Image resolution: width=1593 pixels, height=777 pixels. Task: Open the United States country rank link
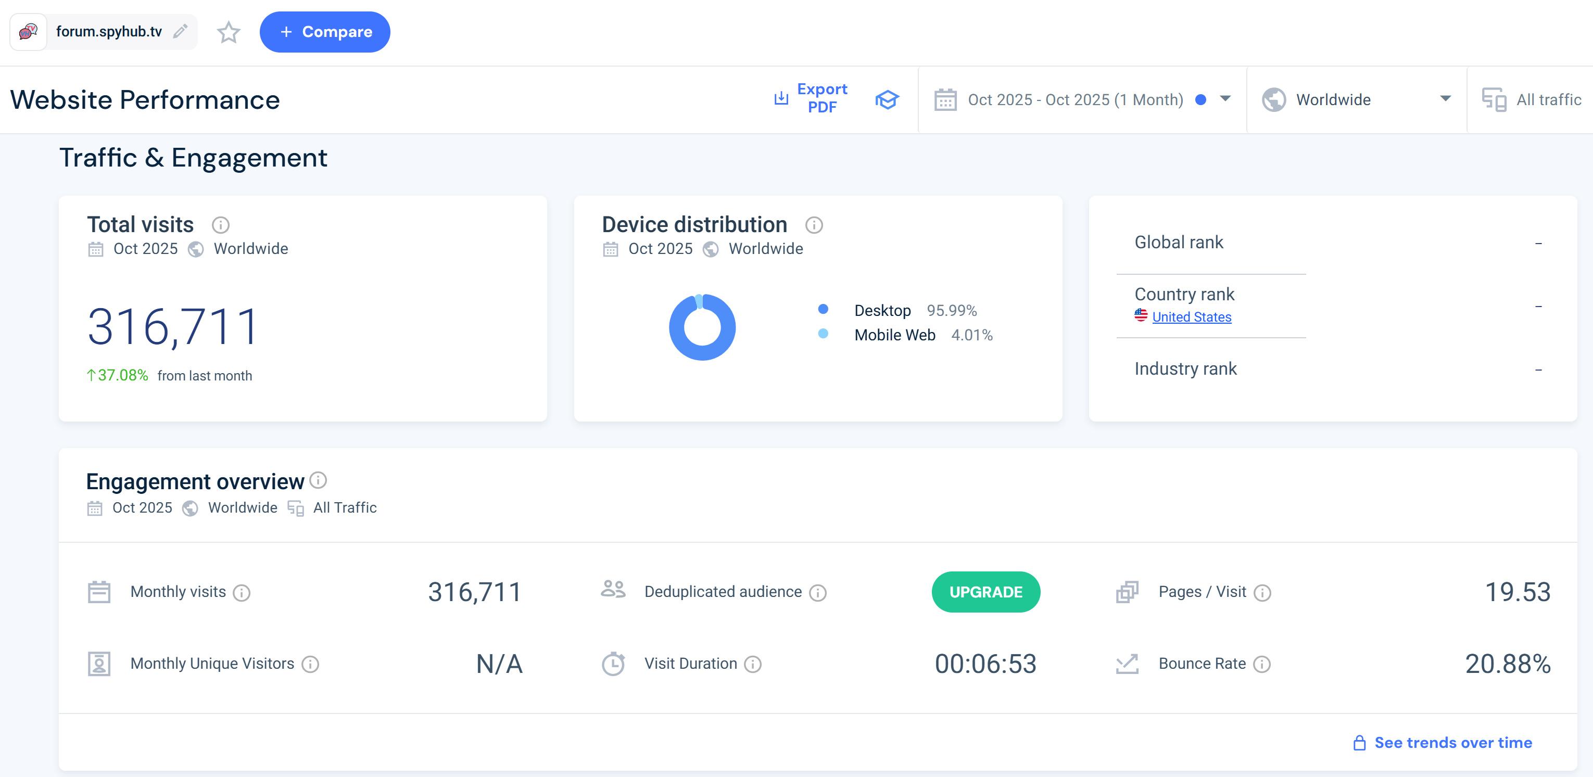(x=1191, y=317)
